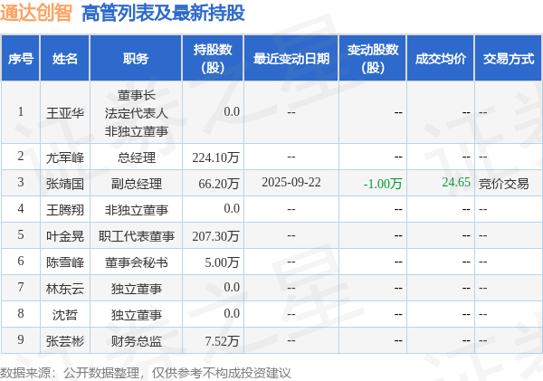Click the 高管列表及最新持股 heading

[x=163, y=14]
